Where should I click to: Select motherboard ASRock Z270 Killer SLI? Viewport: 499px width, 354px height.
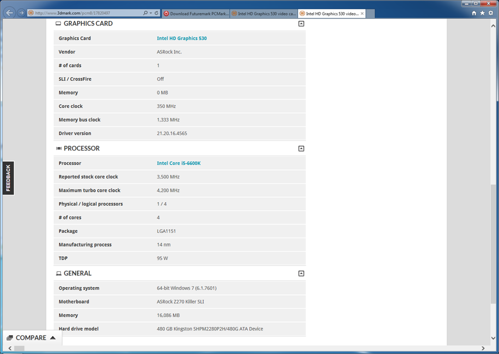pyautogui.click(x=180, y=302)
